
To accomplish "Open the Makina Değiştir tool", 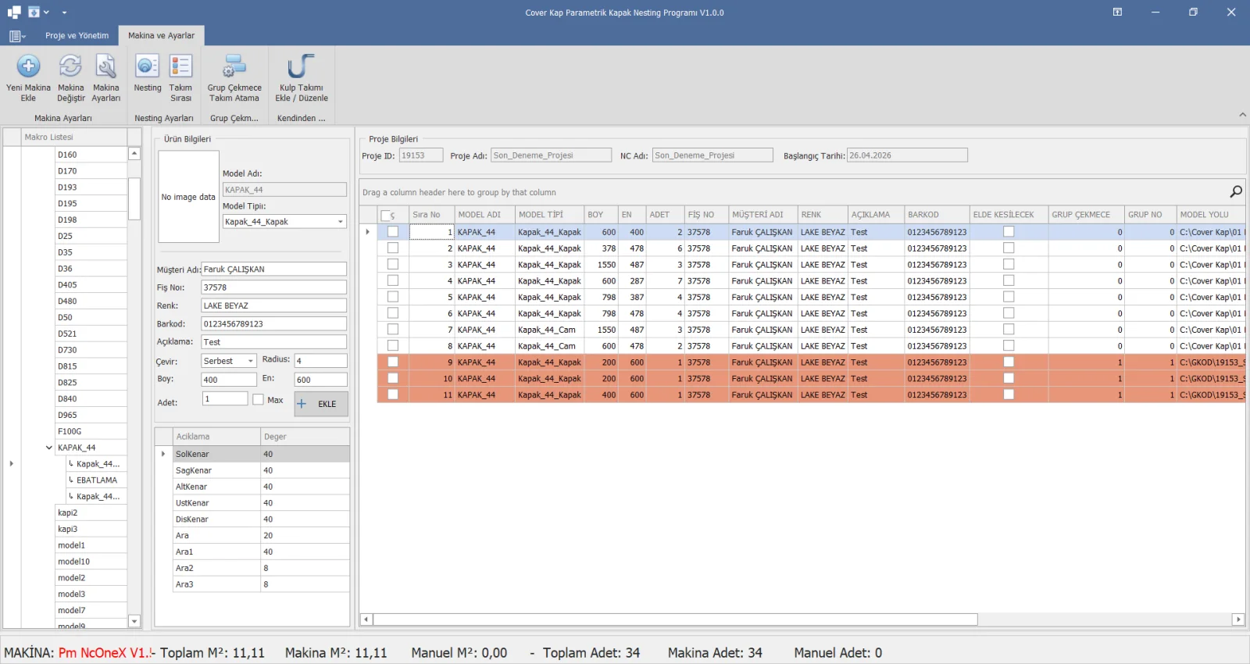I will click(x=70, y=67).
